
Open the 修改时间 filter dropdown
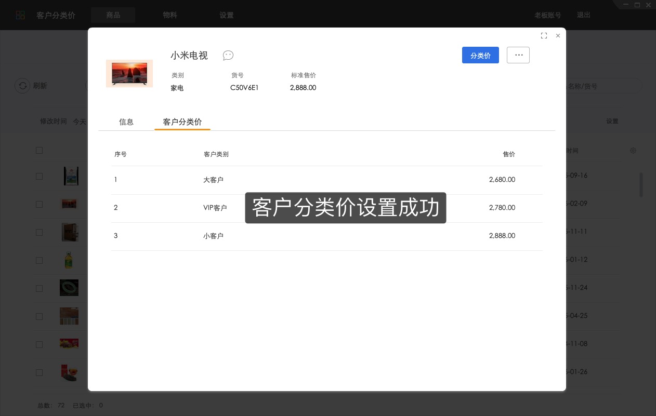pyautogui.click(x=54, y=121)
